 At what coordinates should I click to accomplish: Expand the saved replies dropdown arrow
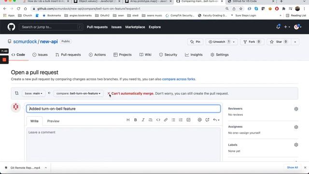click(216, 120)
